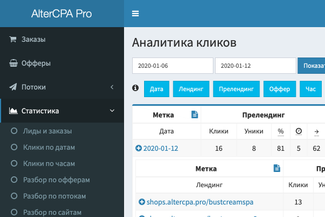Click the AlterCPA Pro logo
This screenshot has width=325, height=217.
(x=61, y=14)
